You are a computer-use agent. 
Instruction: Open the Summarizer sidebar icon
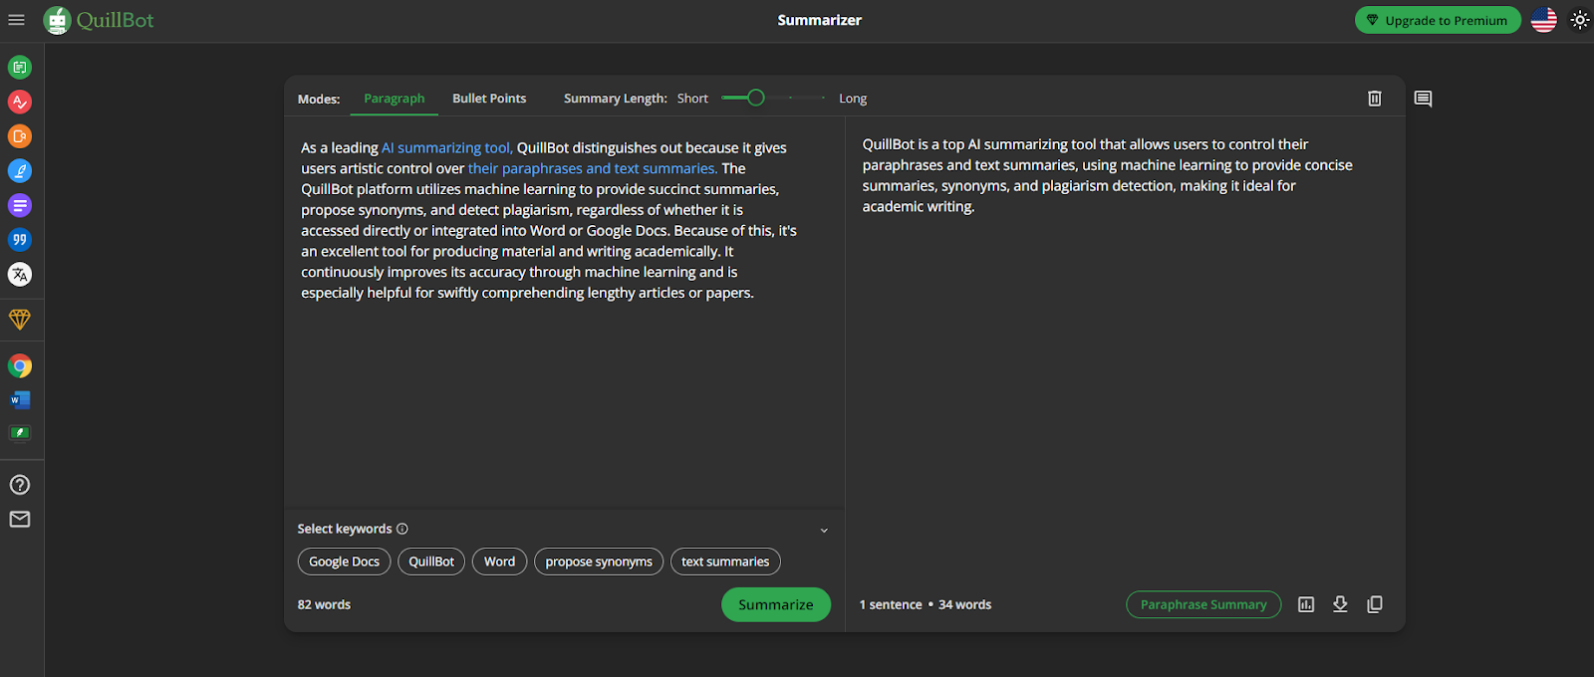[x=20, y=205]
